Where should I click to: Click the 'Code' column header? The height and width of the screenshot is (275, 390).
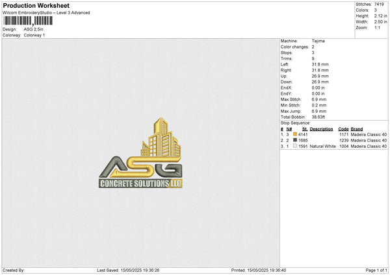click(x=343, y=129)
